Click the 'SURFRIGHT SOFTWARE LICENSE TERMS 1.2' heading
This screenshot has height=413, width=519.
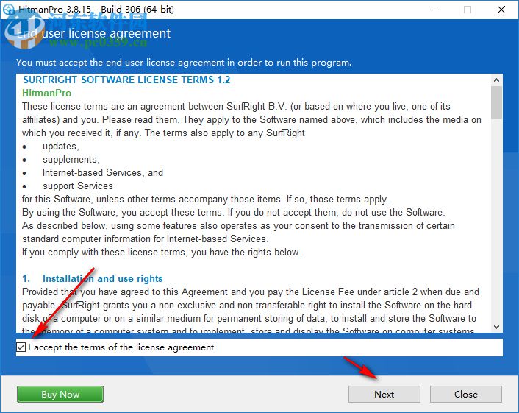coord(126,80)
